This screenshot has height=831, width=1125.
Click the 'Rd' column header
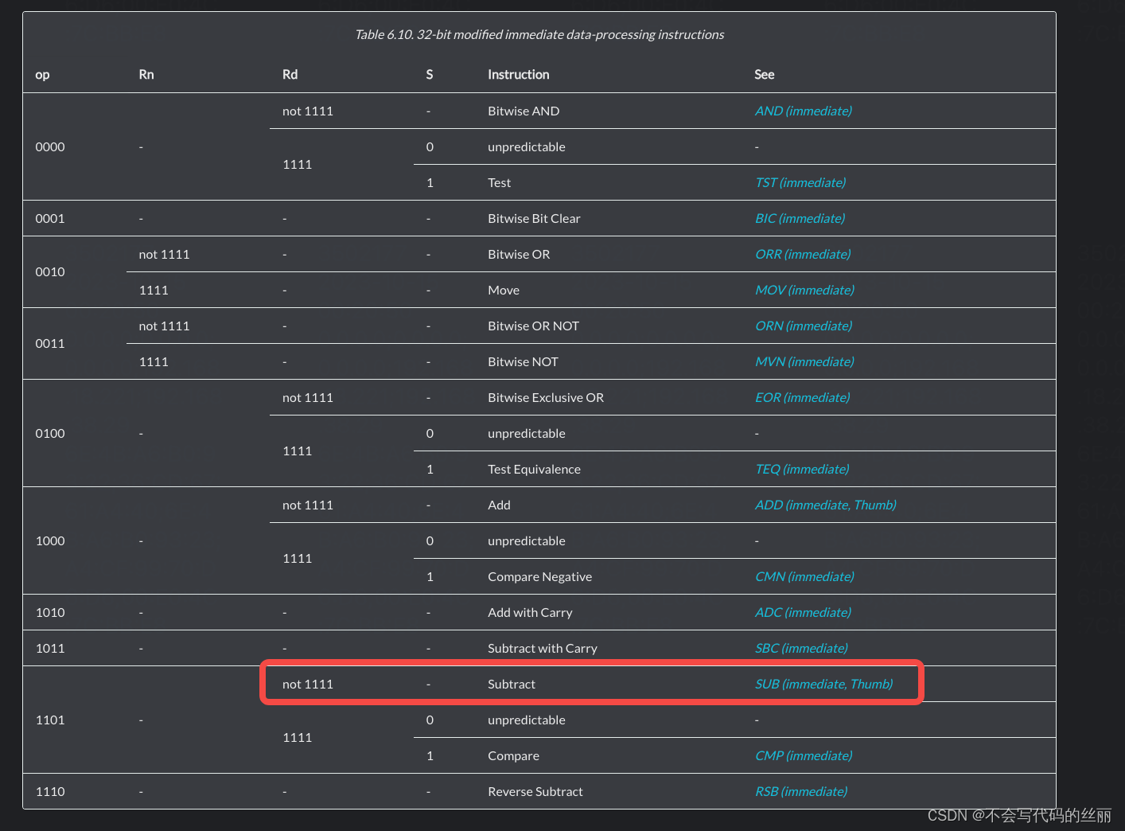coord(290,75)
